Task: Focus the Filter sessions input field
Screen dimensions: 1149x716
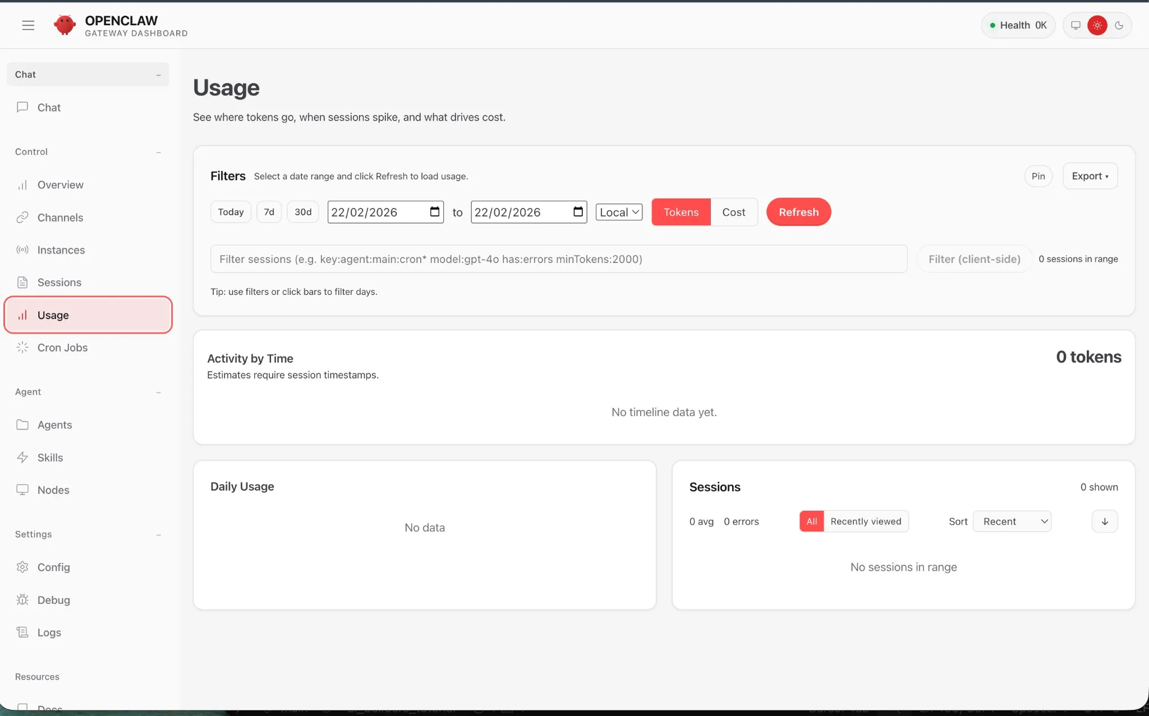Action: 559,259
